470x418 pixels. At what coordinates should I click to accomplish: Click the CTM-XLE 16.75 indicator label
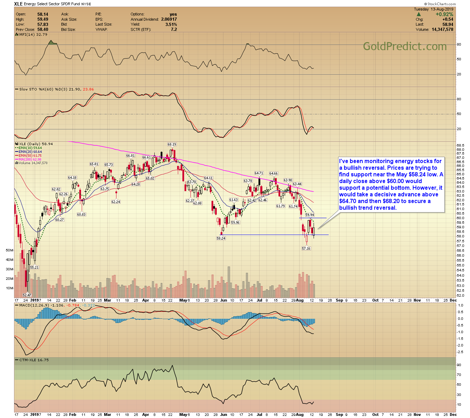[x=32, y=360]
